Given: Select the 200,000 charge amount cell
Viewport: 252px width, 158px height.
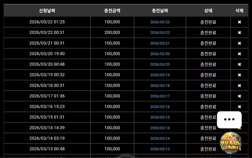Looking at the screenshot, I should point(112,33).
